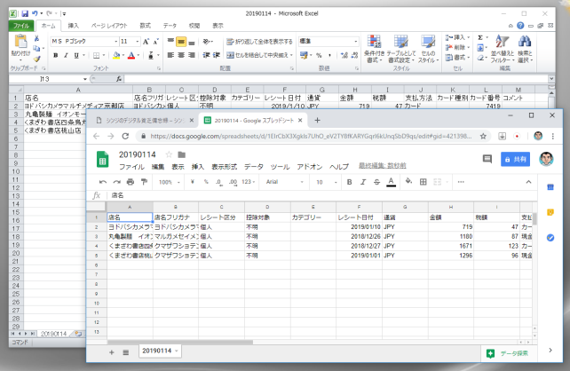The width and height of the screenshot is (570, 371).
Task: Click Excel's Paste clipboard icon
Action: [x=20, y=42]
